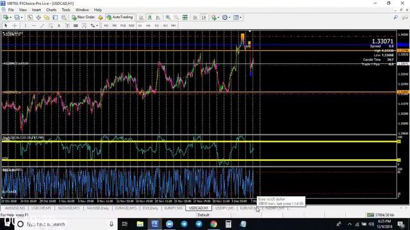Switch to XAUUSD,Daily chart tab
Image resolution: width=410 pixels, height=230 pixels.
(x=98, y=208)
